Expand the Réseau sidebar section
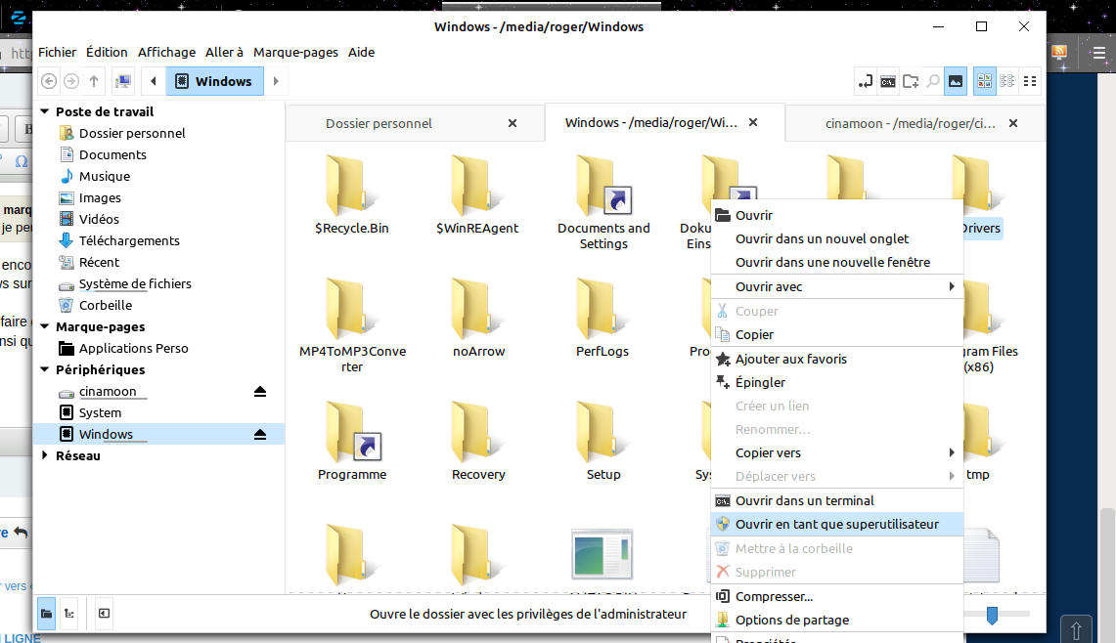 (45, 455)
